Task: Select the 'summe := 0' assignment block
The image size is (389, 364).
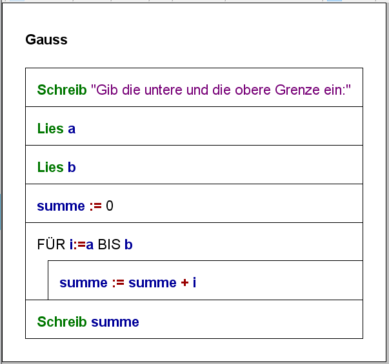Action: (194, 203)
